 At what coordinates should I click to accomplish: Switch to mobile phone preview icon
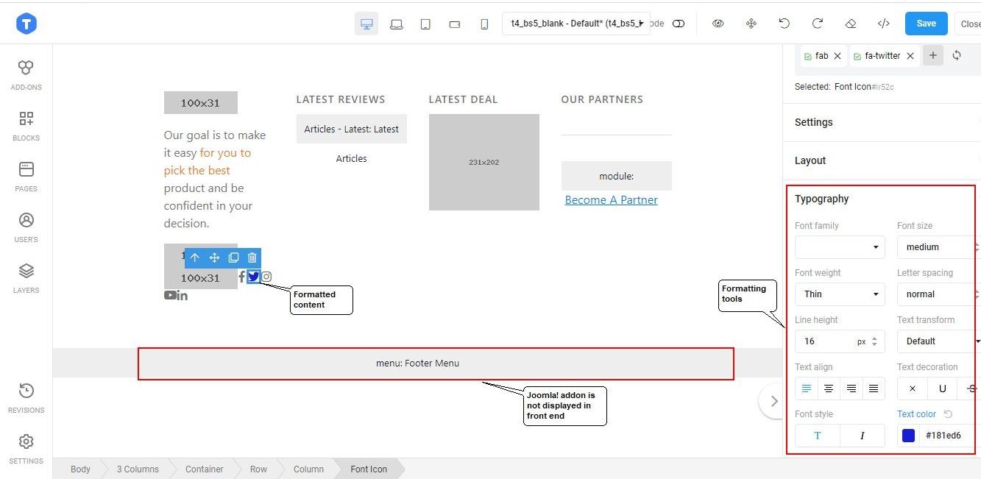[x=484, y=24]
